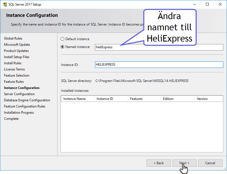Sort by the Features column header

[144, 99]
